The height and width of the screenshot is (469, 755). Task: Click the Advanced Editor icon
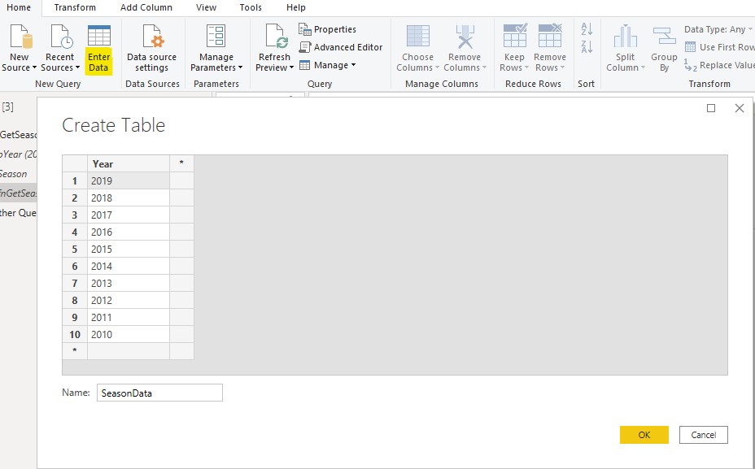tap(306, 47)
